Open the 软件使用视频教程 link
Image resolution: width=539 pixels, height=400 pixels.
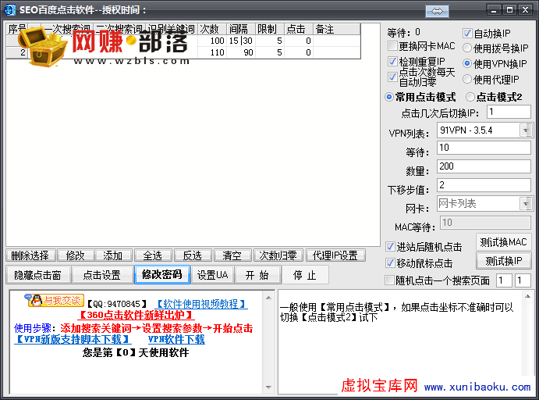(x=201, y=304)
